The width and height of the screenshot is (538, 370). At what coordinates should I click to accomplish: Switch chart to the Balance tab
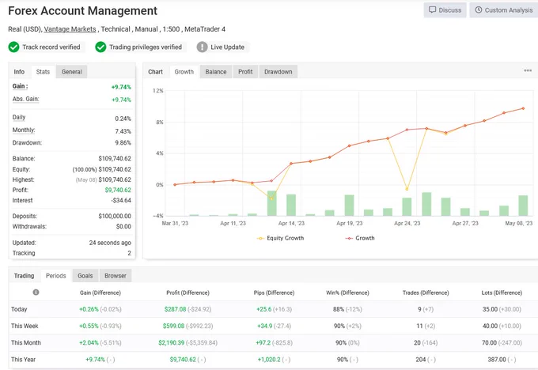click(216, 72)
